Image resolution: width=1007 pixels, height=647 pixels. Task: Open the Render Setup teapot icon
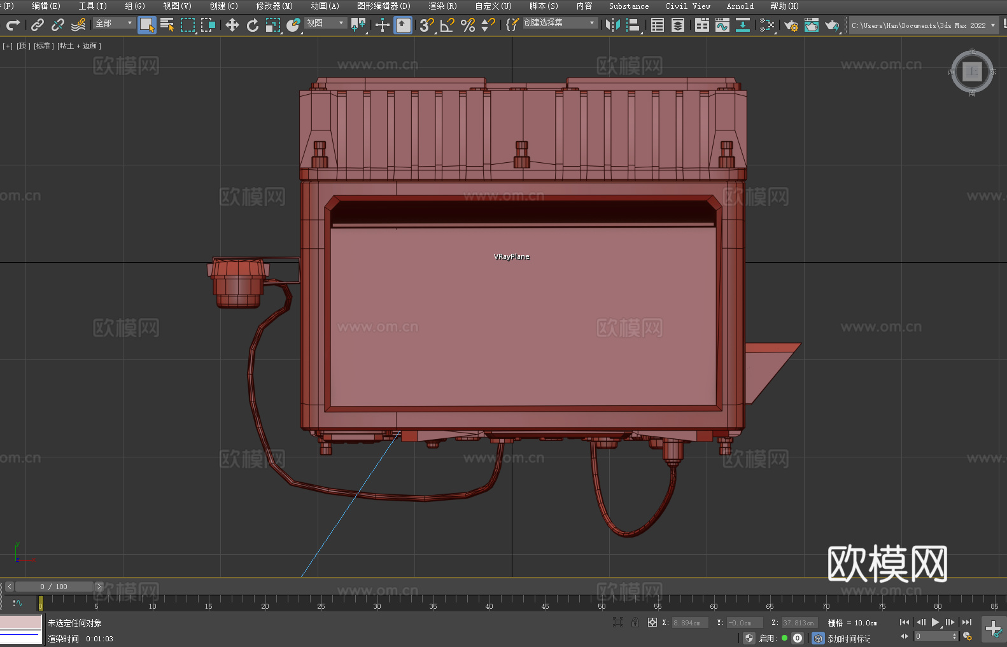point(791,25)
